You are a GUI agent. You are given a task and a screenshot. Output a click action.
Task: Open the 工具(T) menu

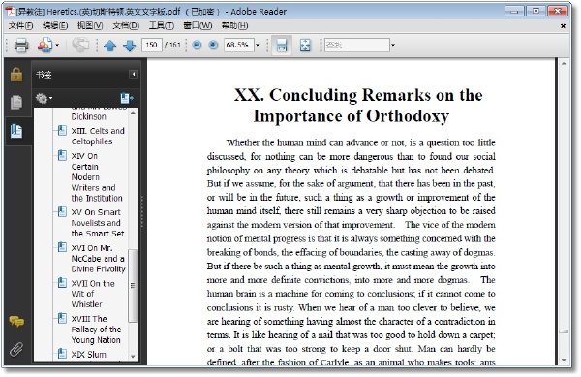(x=161, y=25)
